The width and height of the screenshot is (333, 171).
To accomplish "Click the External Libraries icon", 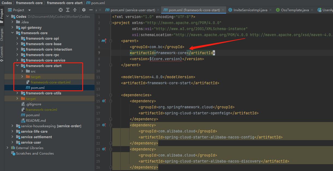I will click(13, 148).
